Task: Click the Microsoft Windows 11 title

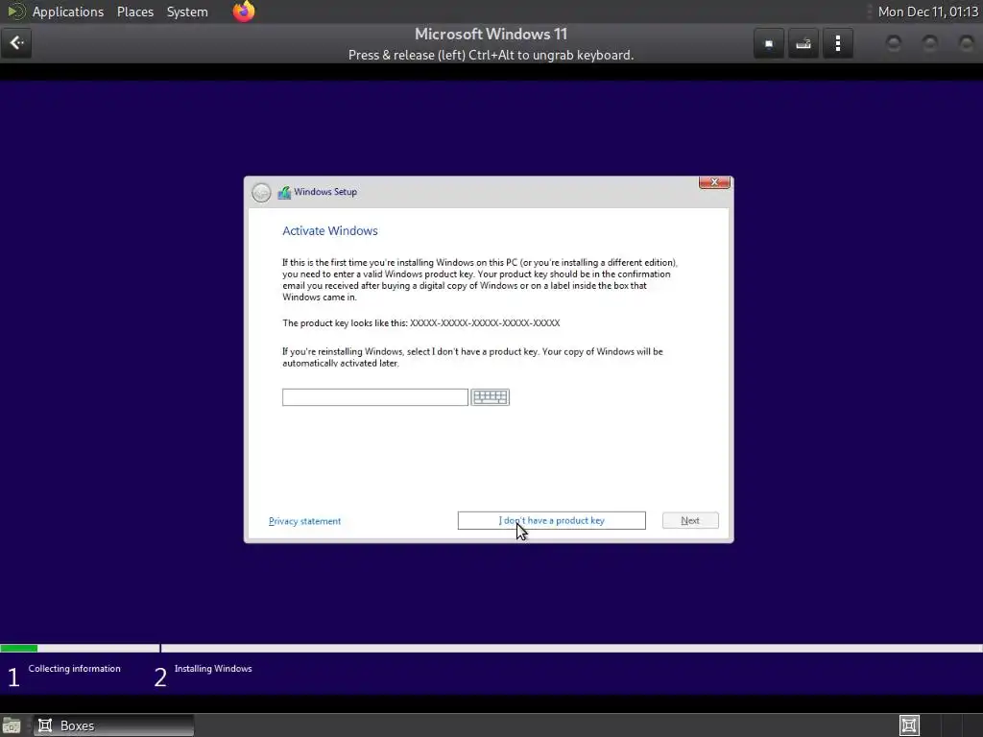Action: (491, 34)
